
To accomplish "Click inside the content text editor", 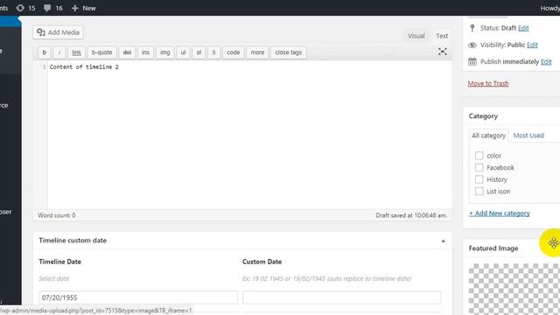I will coord(249,134).
